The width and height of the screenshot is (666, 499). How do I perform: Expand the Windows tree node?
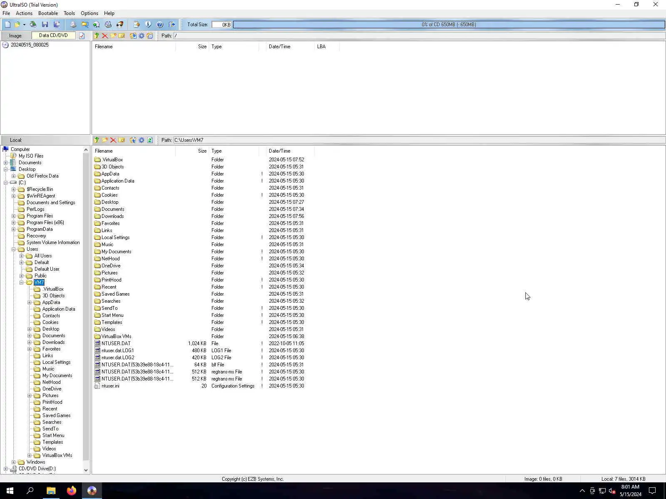(x=14, y=462)
